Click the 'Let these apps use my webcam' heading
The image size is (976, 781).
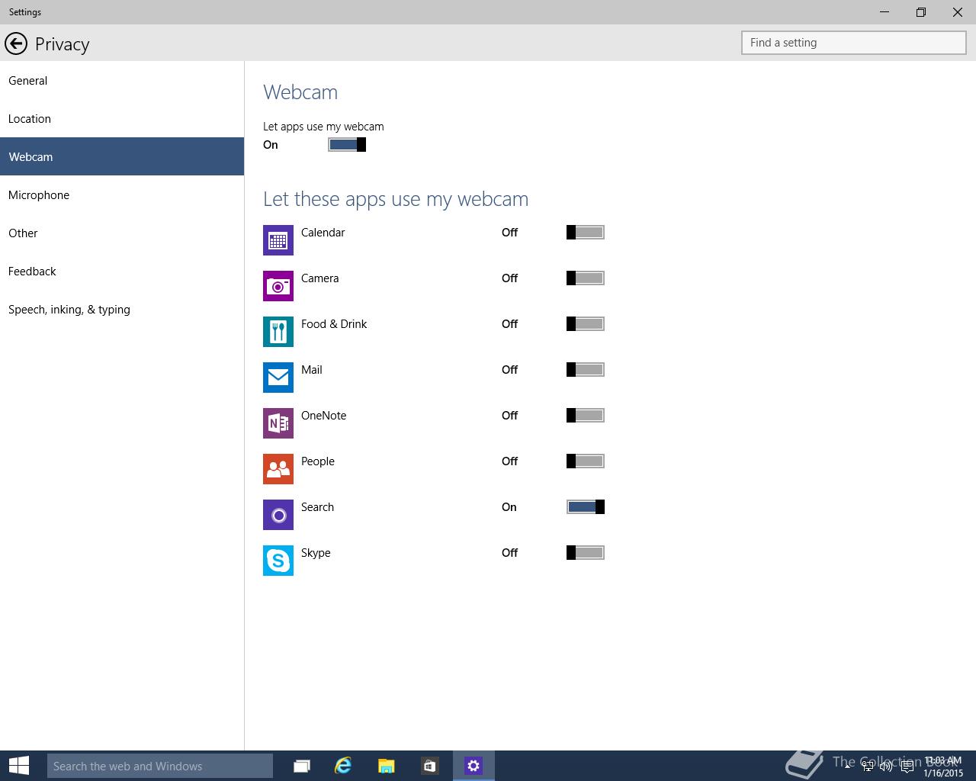point(396,199)
